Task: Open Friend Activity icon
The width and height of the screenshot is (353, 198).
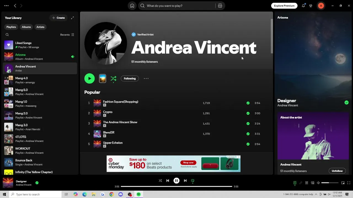Action: pyautogui.click(x=311, y=5)
